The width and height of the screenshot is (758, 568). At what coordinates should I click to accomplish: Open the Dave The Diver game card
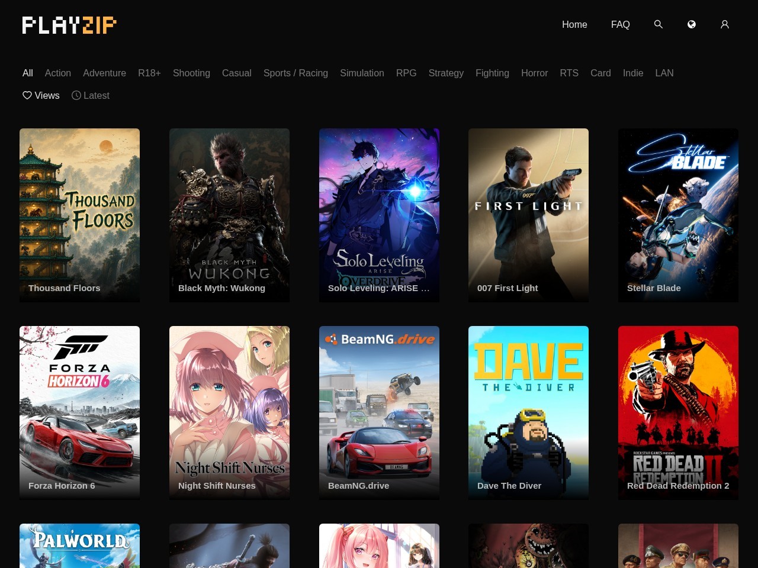click(528, 413)
